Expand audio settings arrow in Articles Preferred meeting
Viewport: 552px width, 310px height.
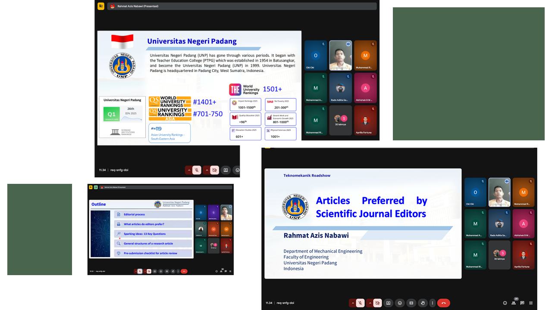[353, 303]
